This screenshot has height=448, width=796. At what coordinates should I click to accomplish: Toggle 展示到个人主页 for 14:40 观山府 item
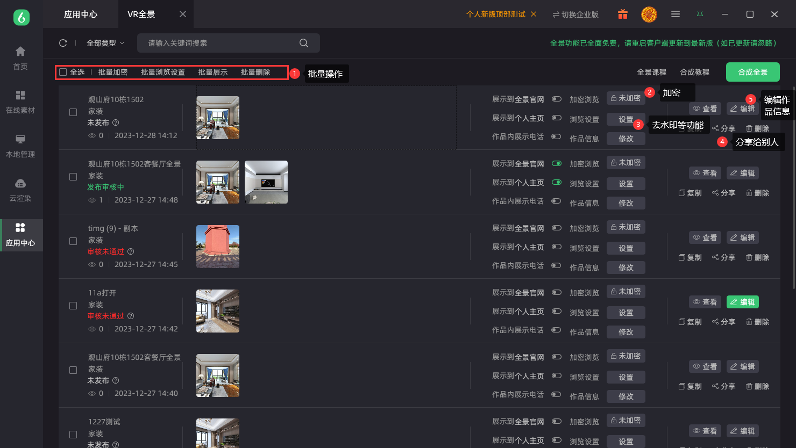(557, 375)
